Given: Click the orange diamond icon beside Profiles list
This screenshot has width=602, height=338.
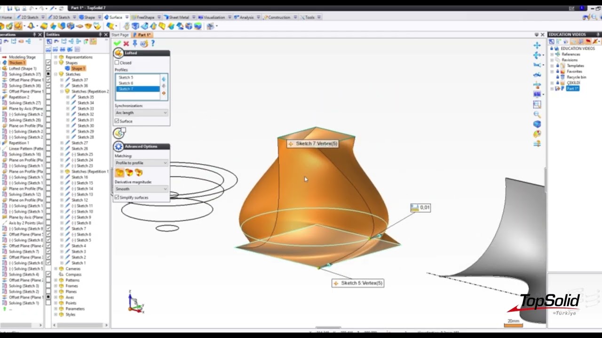Looking at the screenshot, I should [164, 93].
